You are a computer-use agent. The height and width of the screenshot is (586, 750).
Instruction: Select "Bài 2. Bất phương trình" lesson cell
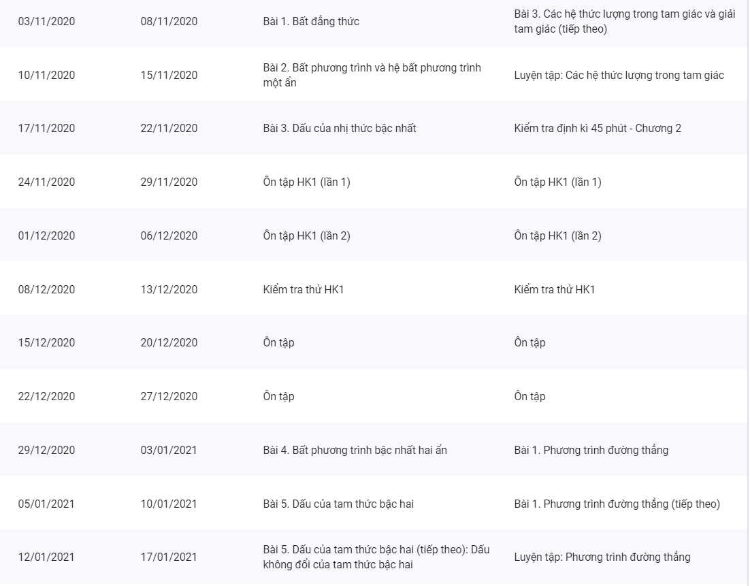372,75
